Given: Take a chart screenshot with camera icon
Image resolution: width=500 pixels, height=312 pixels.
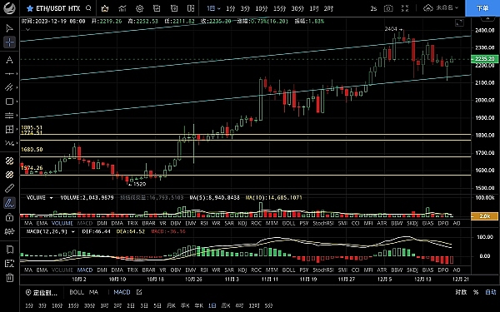Looking at the screenshot, I should pos(388,8).
